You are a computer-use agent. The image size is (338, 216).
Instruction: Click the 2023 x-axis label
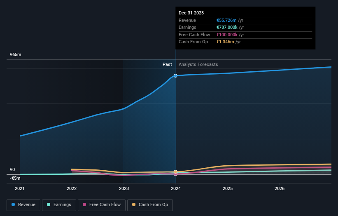pyautogui.click(x=124, y=189)
